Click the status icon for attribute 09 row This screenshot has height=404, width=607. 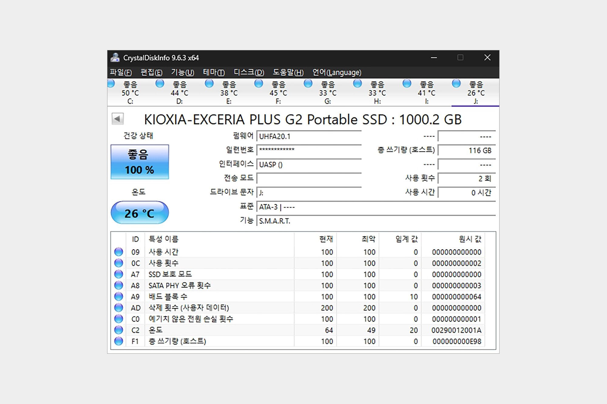119,252
